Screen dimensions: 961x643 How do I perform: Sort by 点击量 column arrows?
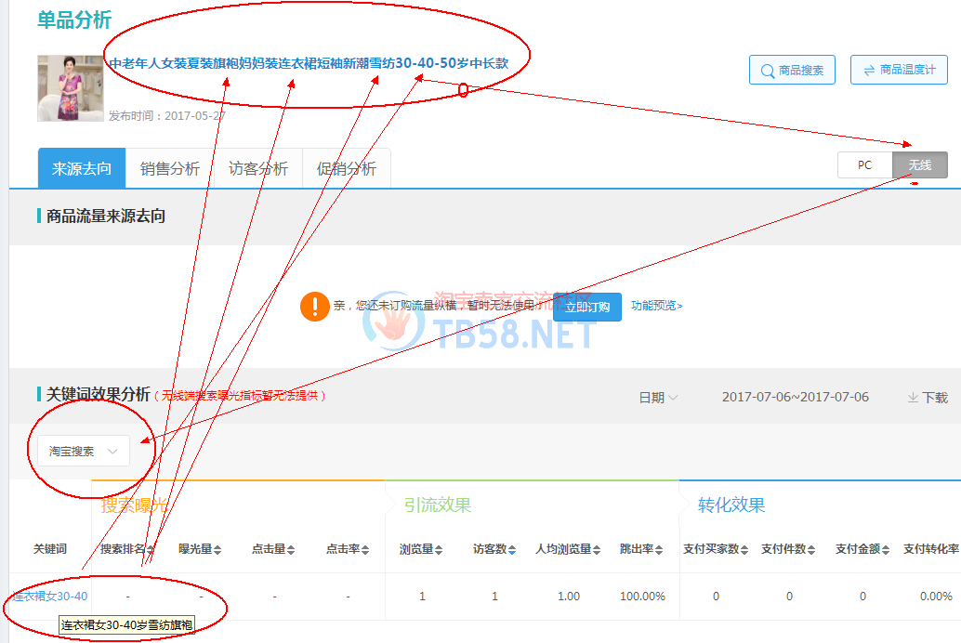290,549
